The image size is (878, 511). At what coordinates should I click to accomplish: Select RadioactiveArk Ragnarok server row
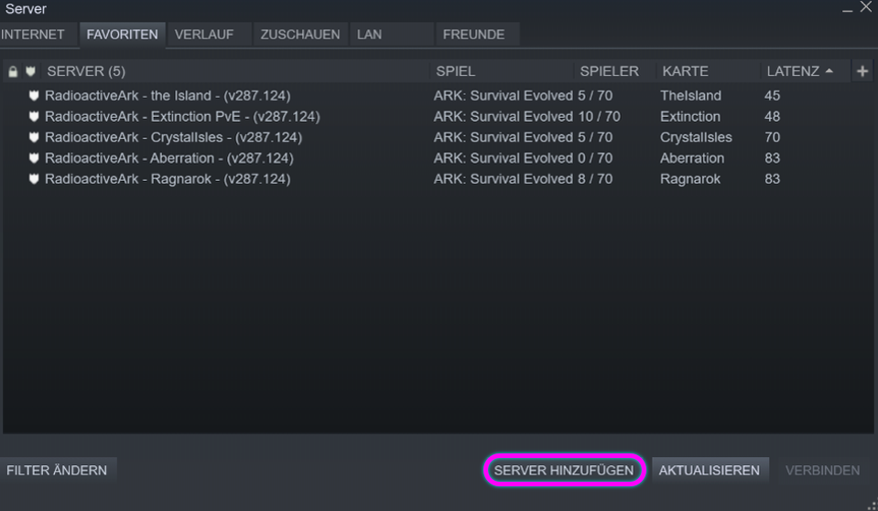point(438,179)
